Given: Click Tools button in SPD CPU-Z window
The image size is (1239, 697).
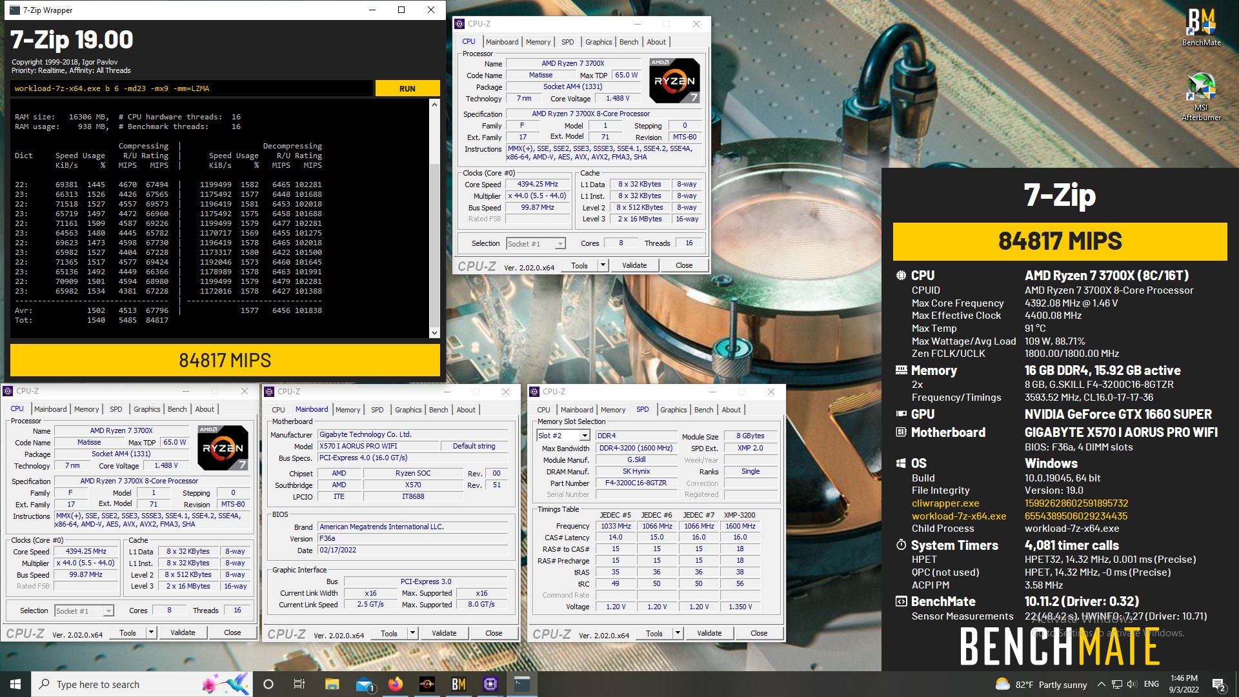Looking at the screenshot, I should point(654,633).
